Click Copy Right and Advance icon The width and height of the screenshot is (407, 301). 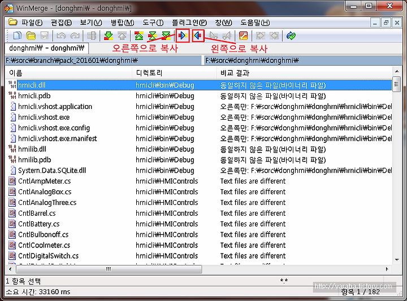(x=213, y=36)
